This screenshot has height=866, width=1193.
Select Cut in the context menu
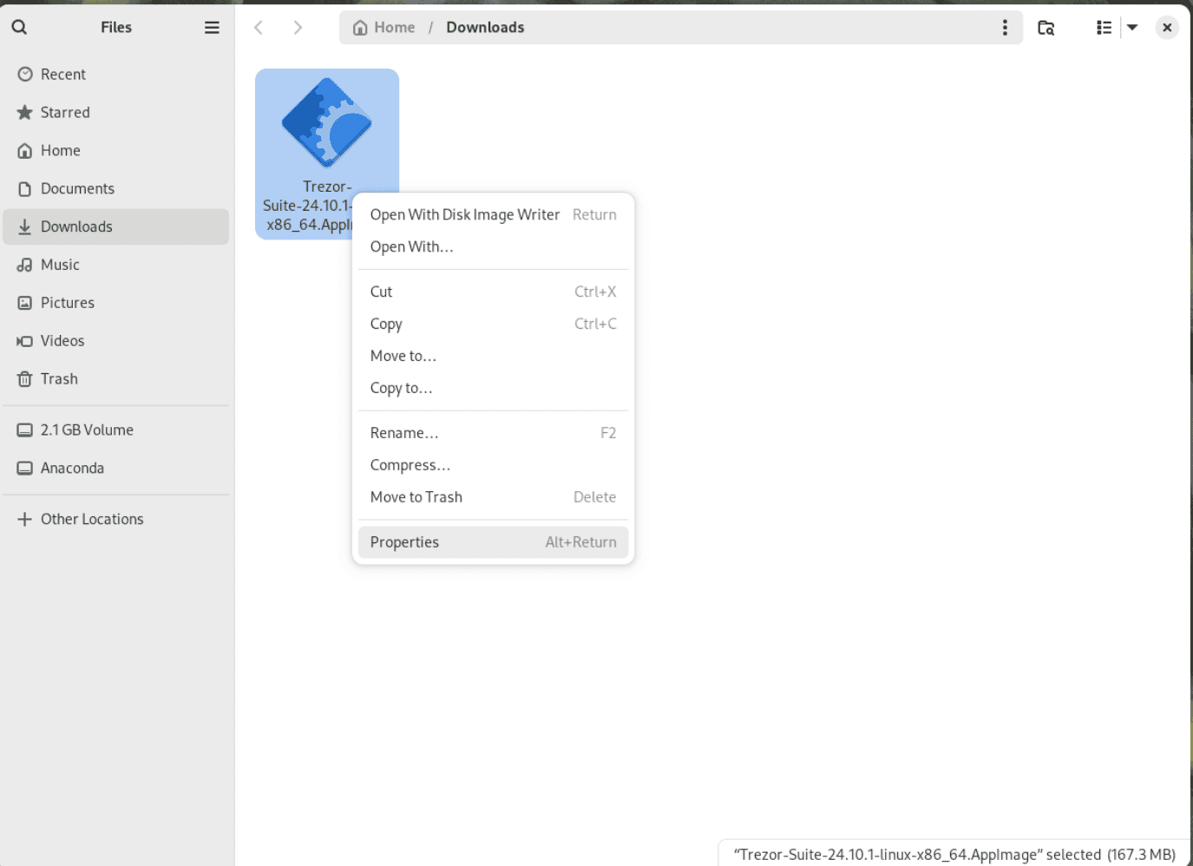click(x=493, y=292)
